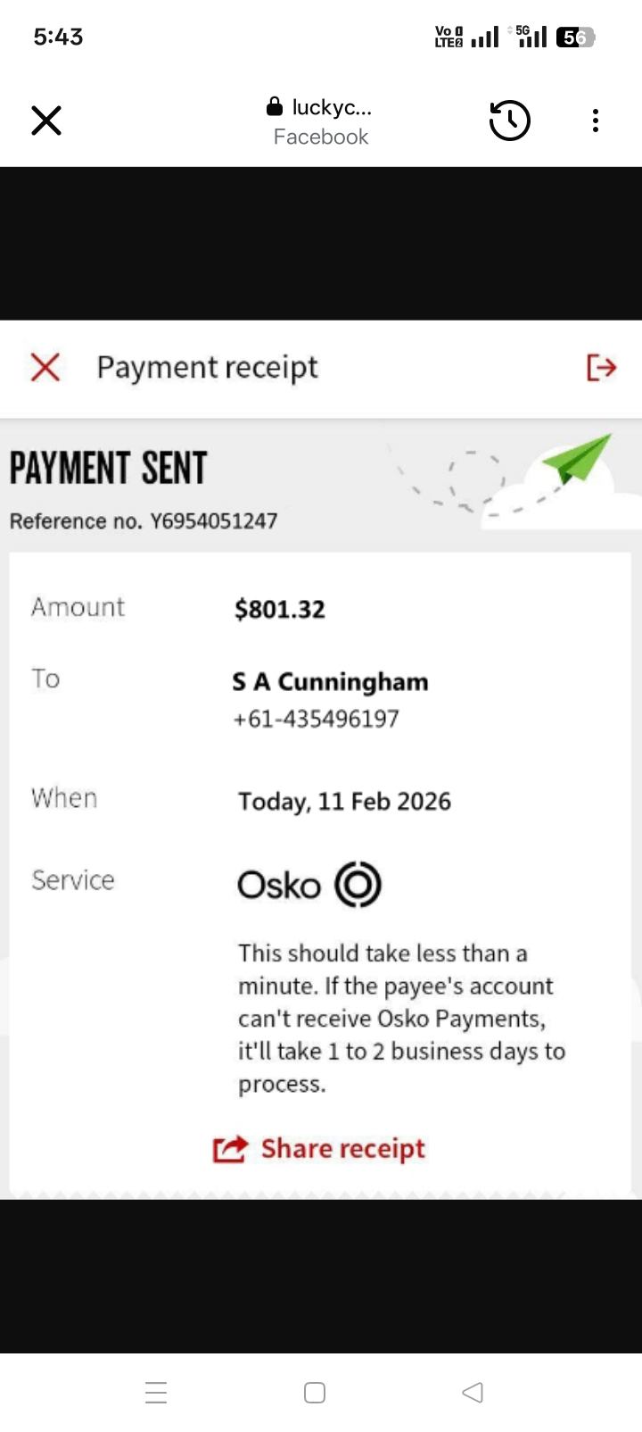Close the in-app browser with the black X
Image resolution: width=642 pixels, height=1432 pixels.
46,121
